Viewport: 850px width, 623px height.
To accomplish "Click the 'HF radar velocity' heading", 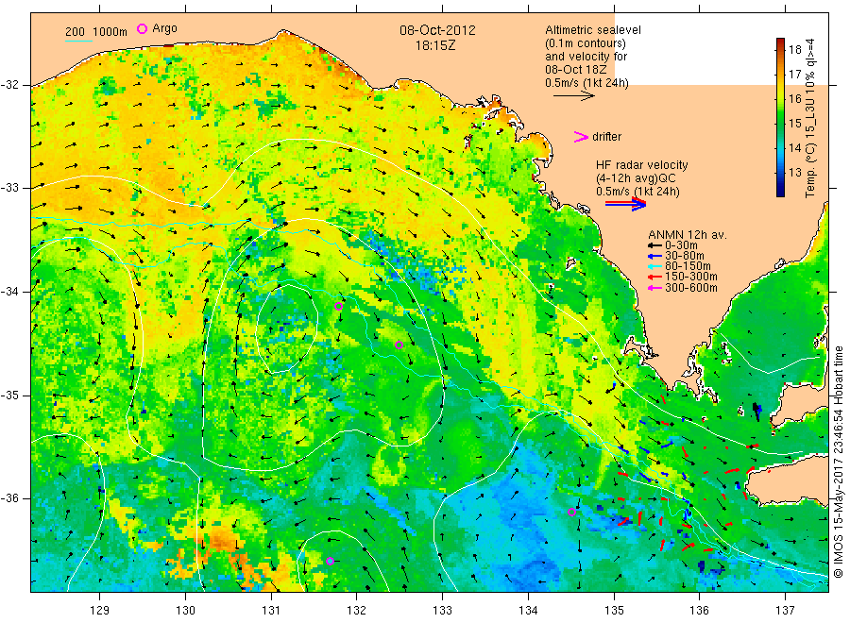I will click(642, 164).
